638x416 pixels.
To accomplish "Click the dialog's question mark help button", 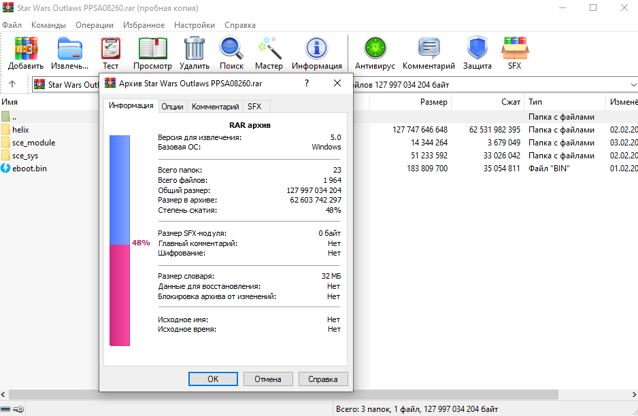I will click(x=307, y=83).
